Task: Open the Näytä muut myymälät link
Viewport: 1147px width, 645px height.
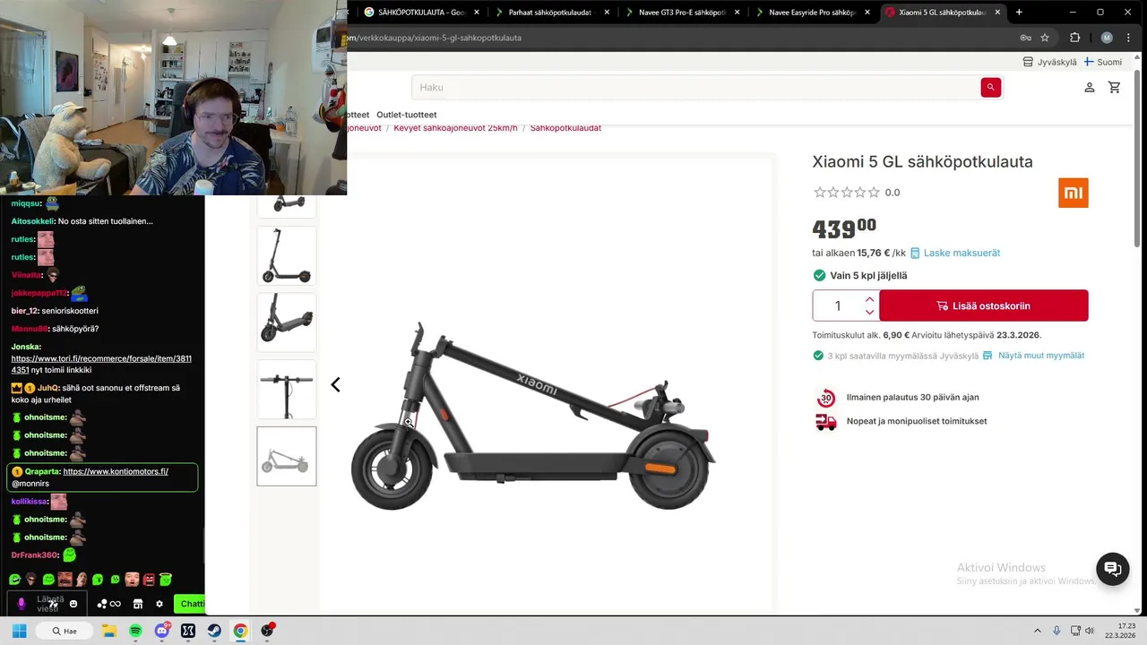Action: tap(1041, 356)
